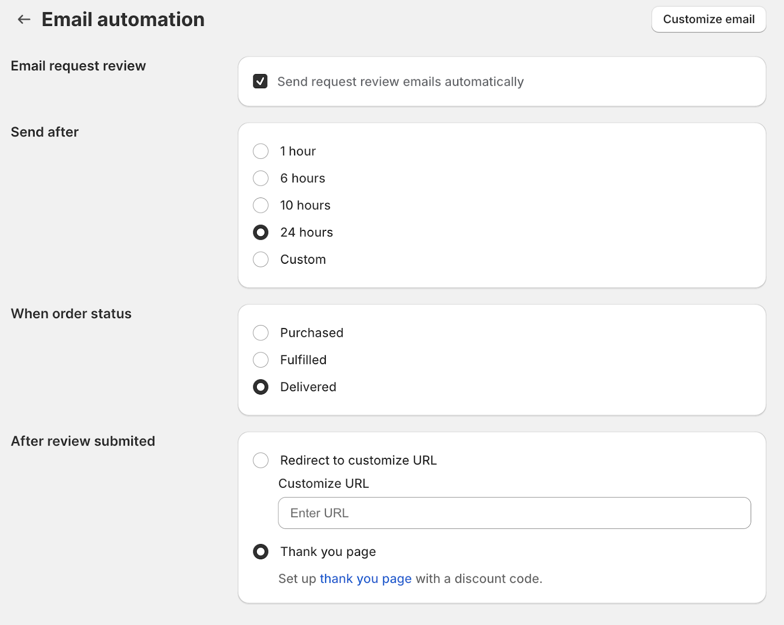Select Redirect to customize URL option
This screenshot has width=784, height=625.
coord(261,460)
